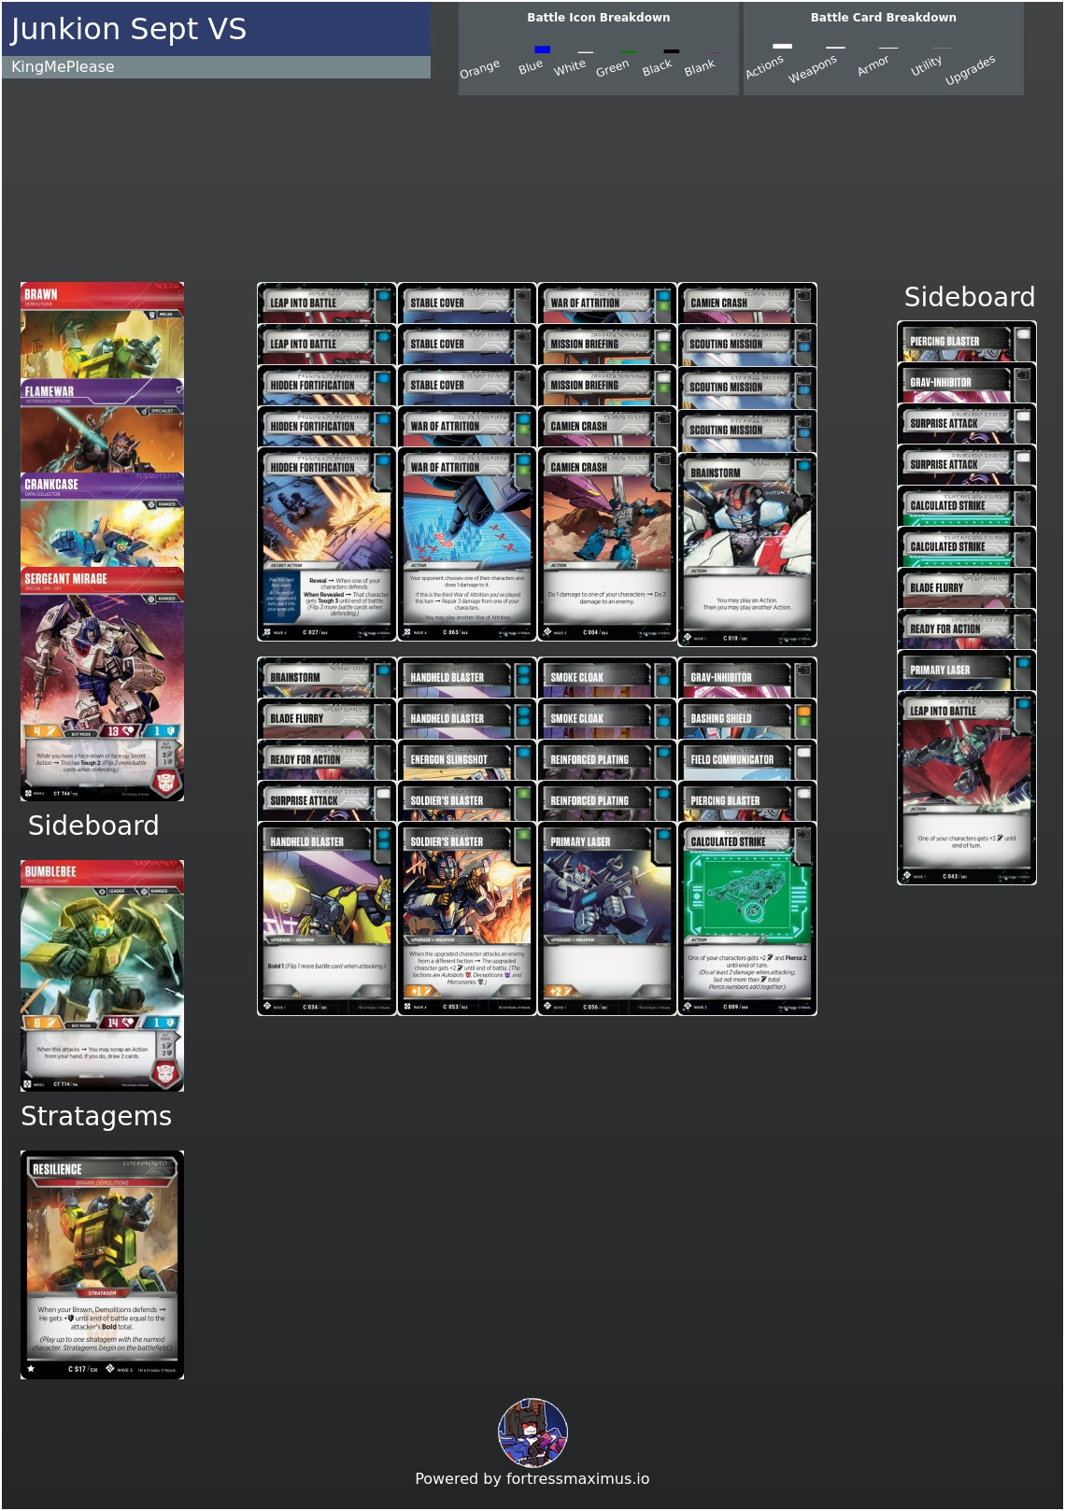Click the Brainstorm card with artwork

pos(747,549)
